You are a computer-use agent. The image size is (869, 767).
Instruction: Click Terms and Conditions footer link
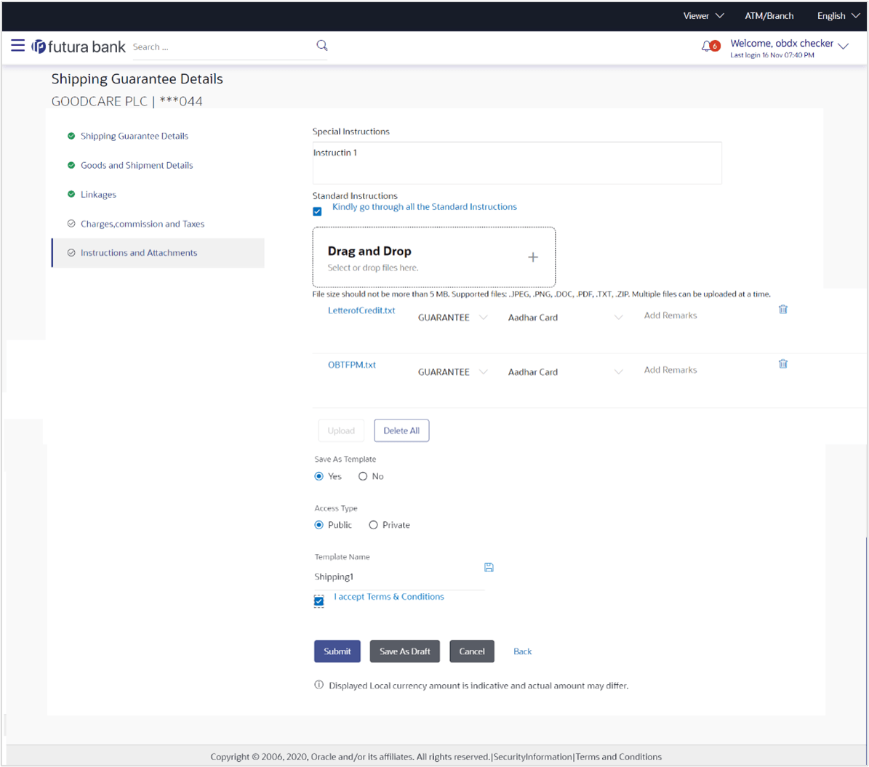[x=619, y=757]
